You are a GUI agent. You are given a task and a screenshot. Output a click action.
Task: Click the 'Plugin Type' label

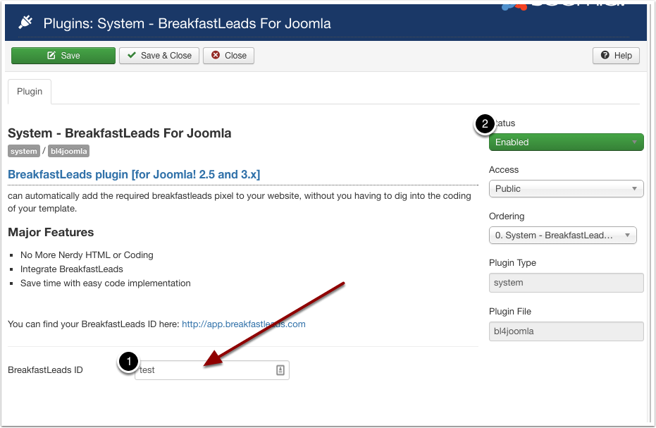point(512,263)
